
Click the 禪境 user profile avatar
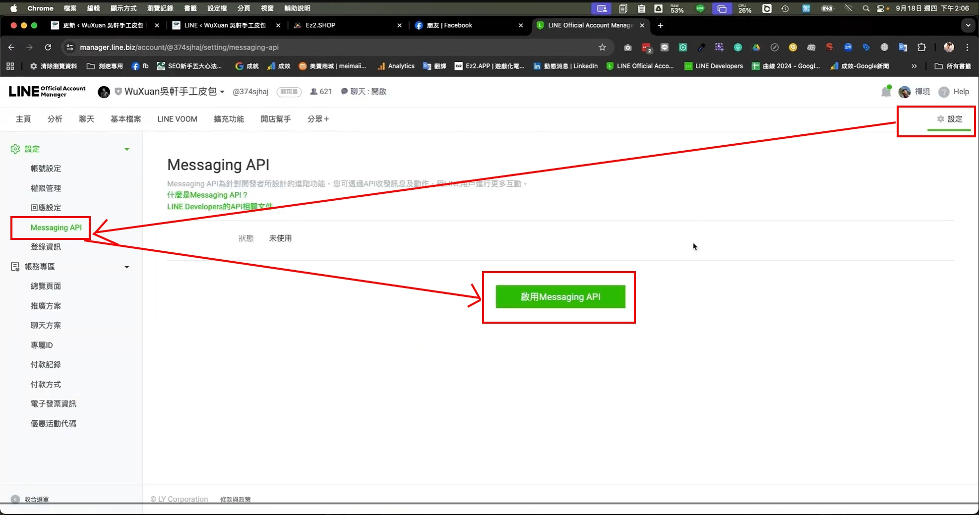[x=905, y=92]
